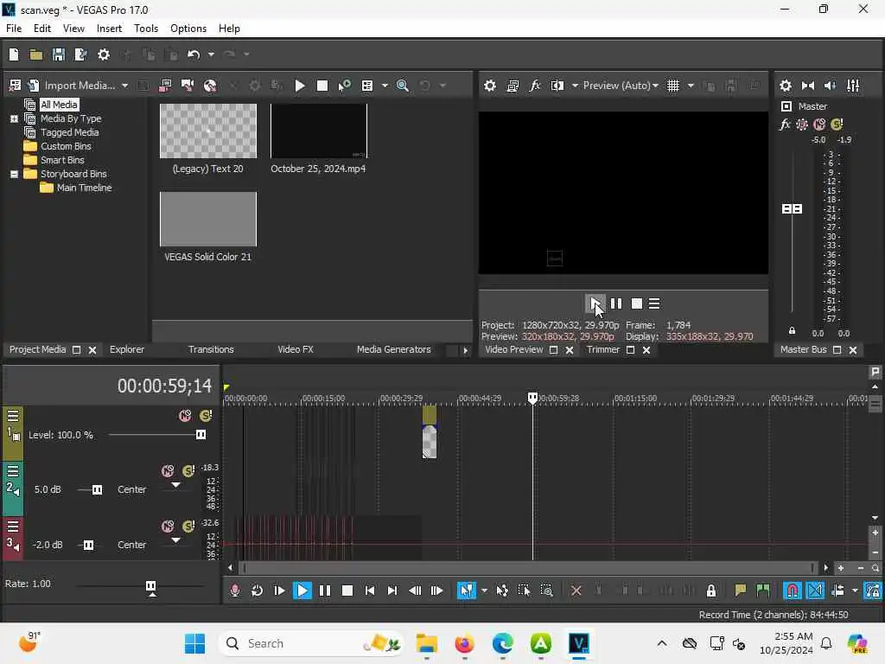Open the Import Media dropdown arrow
The image size is (885, 664).
124,86
